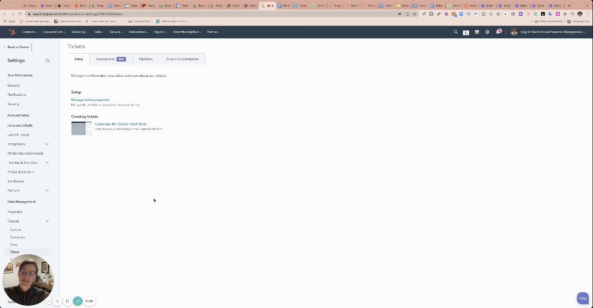Open the HubSpot marketplace icon in top bar
The height and width of the screenshot is (308, 593).
click(477, 32)
